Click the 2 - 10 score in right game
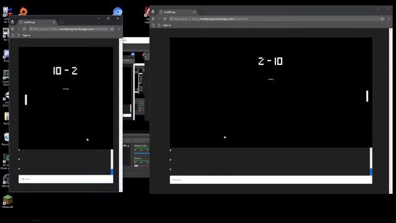 coord(270,61)
